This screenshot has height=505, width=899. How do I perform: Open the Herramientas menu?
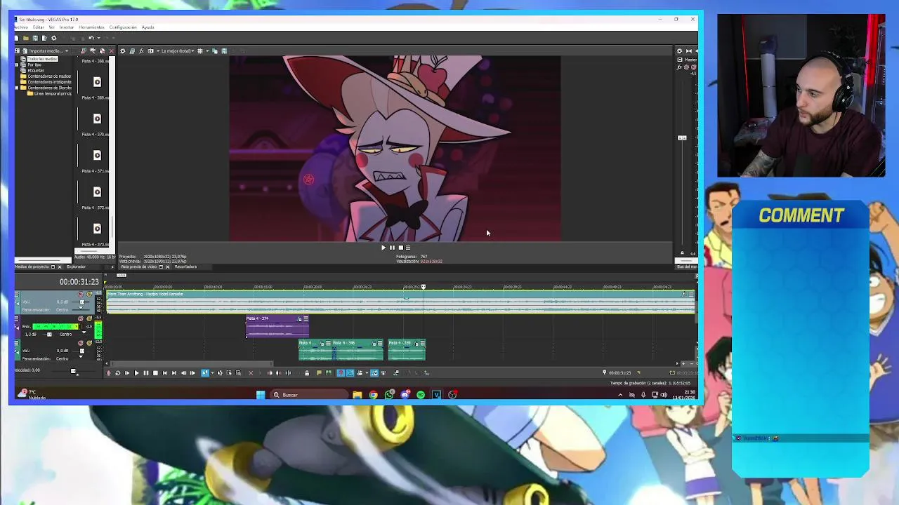[x=91, y=27]
